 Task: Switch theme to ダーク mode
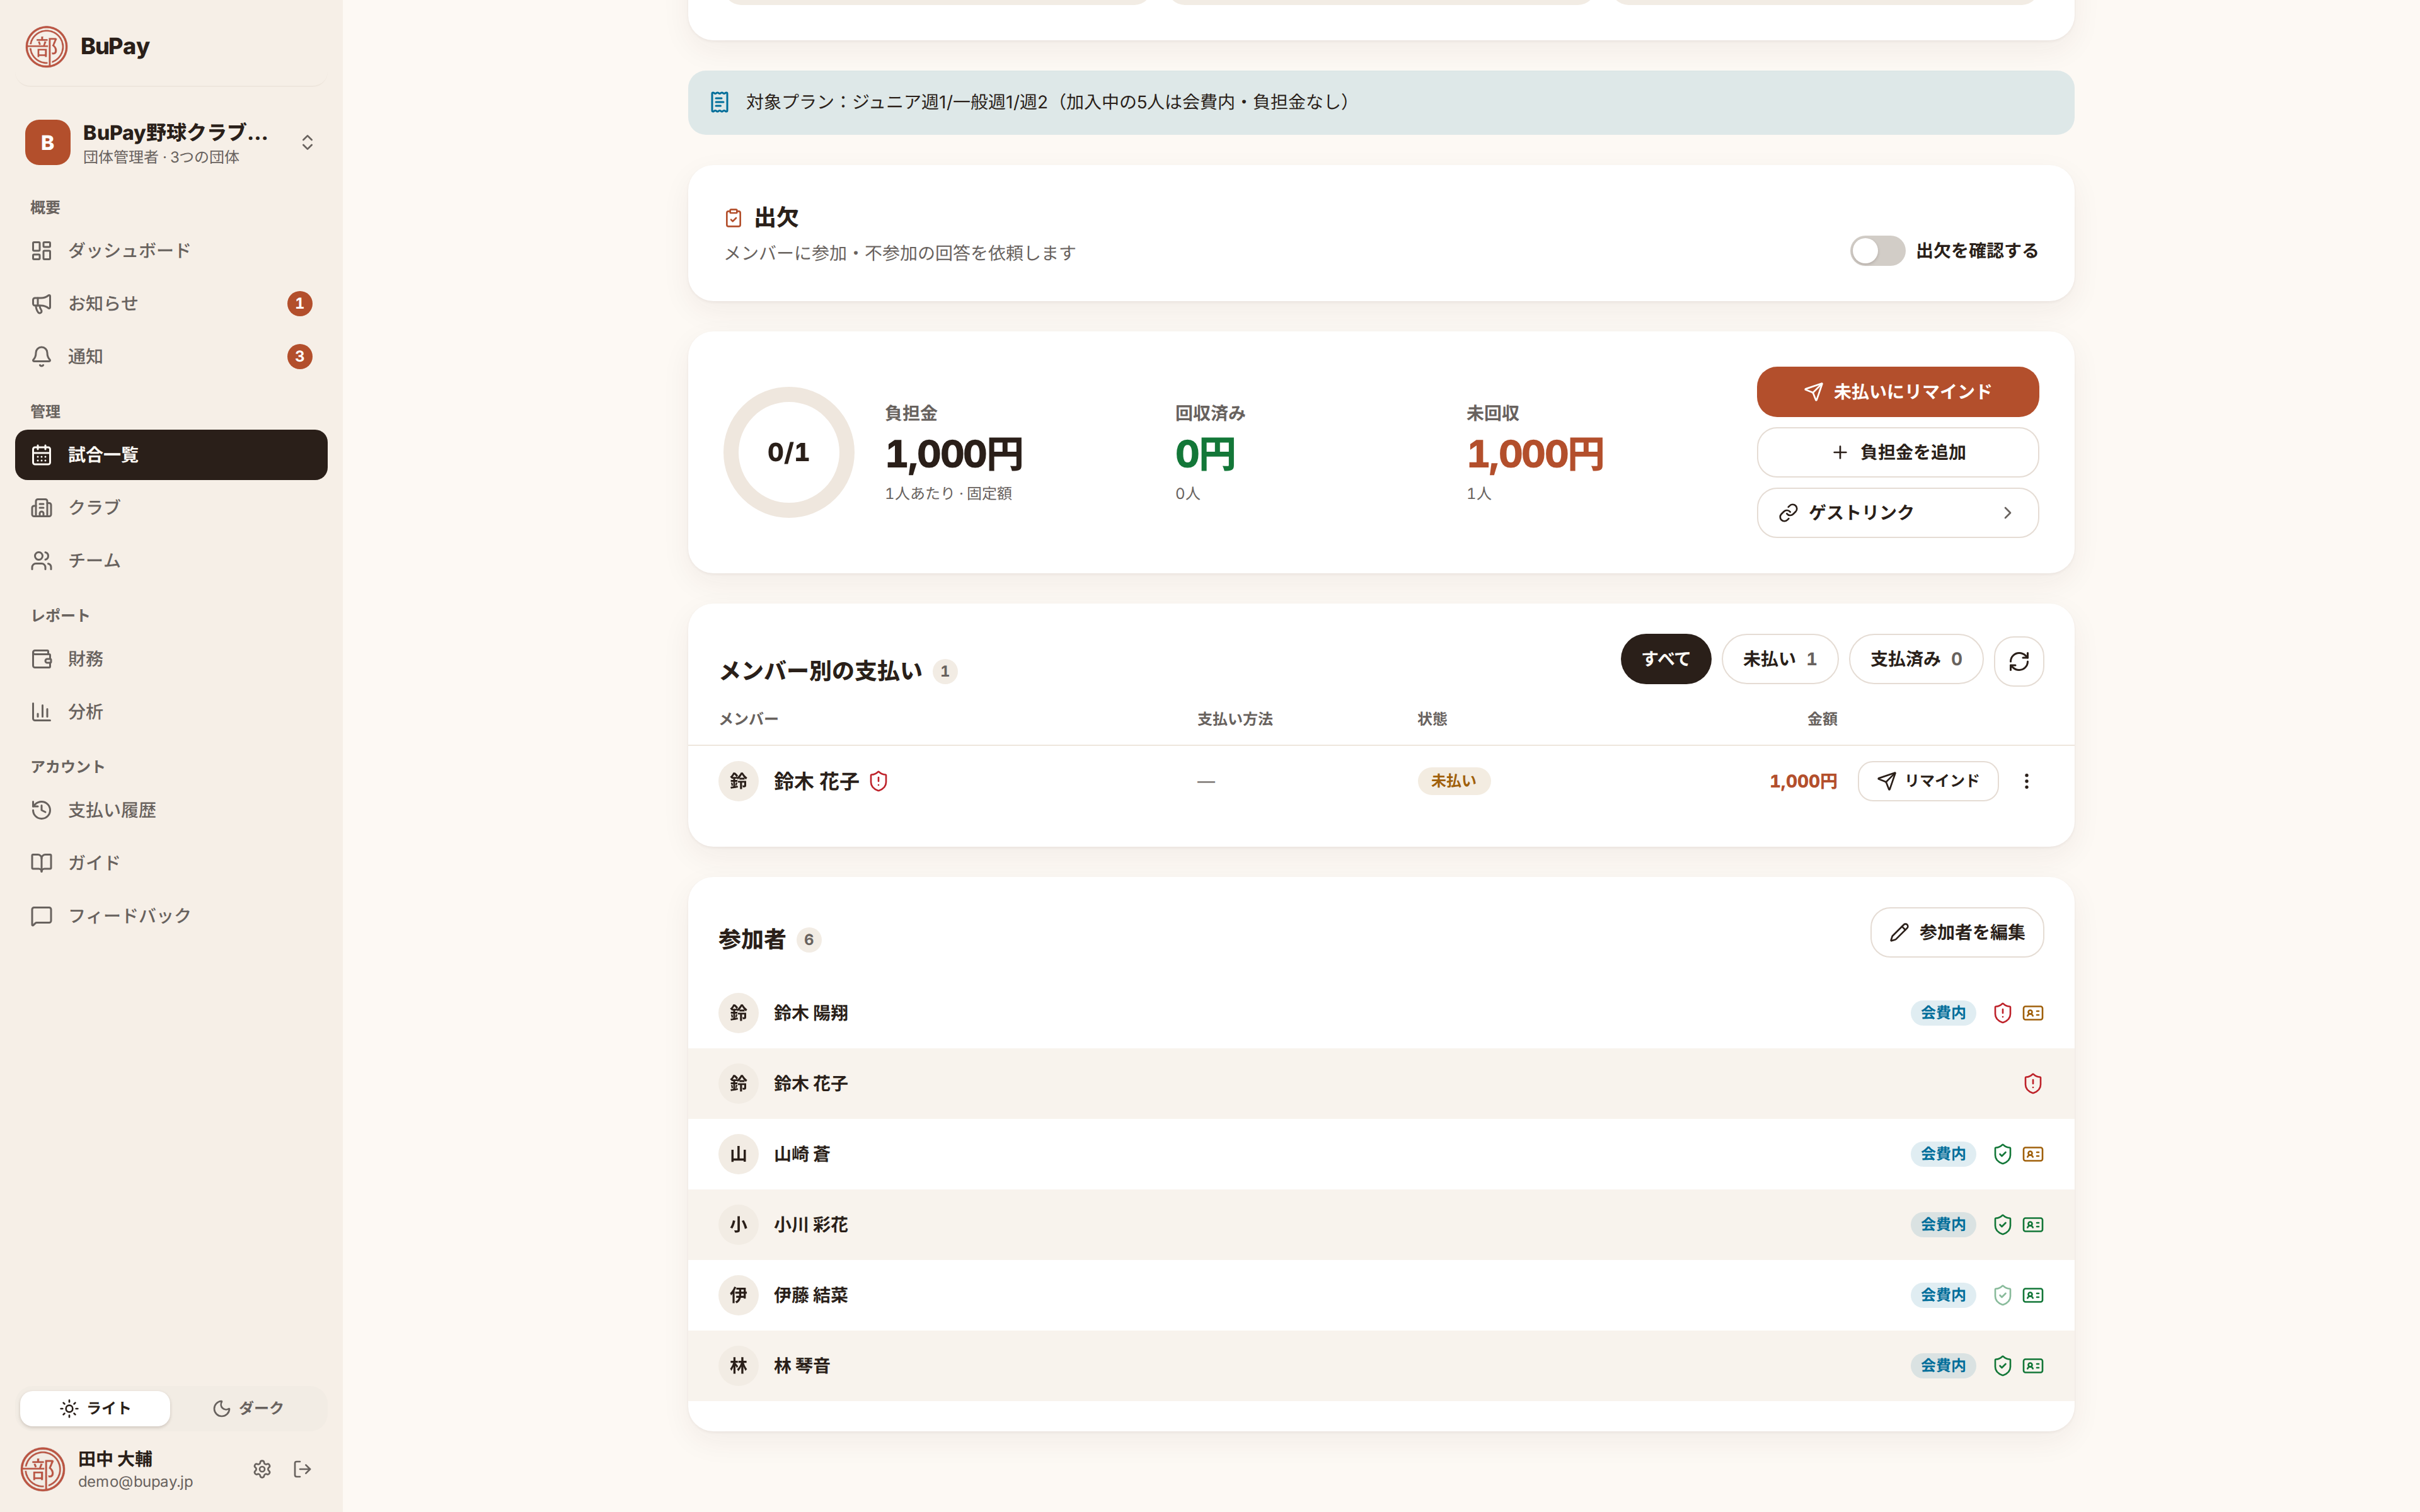[x=248, y=1408]
